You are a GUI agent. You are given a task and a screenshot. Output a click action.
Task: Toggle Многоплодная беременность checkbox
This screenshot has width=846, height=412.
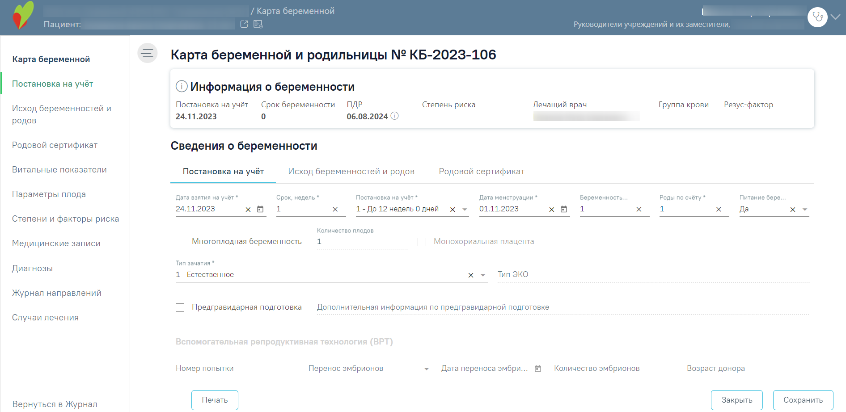(180, 242)
